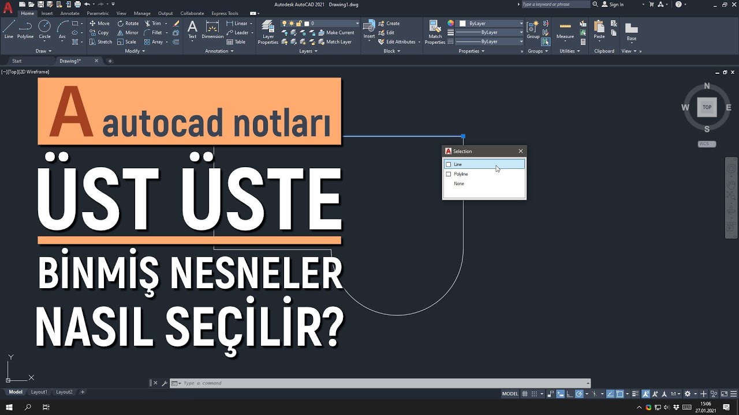This screenshot has height=415, width=739.
Task: Toggle 2D object snap in status bar
Action: point(619,394)
